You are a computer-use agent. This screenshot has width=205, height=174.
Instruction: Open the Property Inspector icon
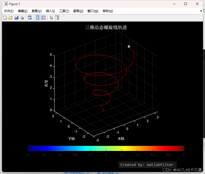pyautogui.click(x=57, y=18)
